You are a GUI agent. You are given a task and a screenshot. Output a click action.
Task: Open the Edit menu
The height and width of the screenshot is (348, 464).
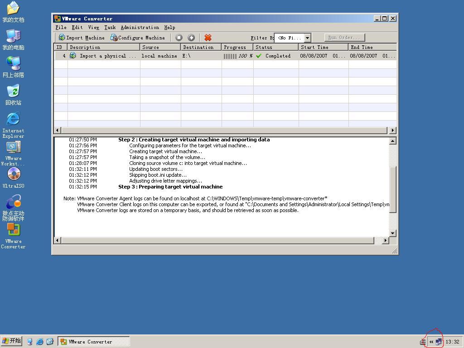tap(77, 27)
